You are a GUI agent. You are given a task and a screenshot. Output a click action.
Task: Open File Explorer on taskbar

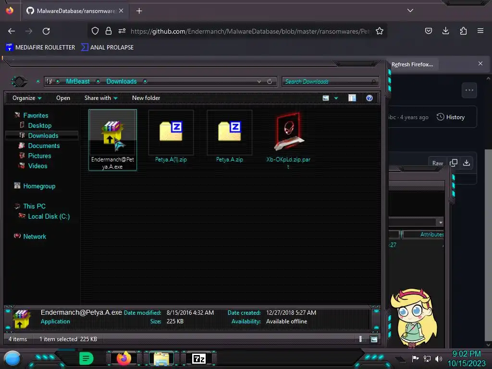[x=161, y=358]
